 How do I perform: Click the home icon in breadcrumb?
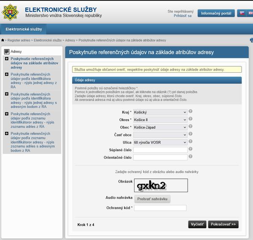click(3, 40)
